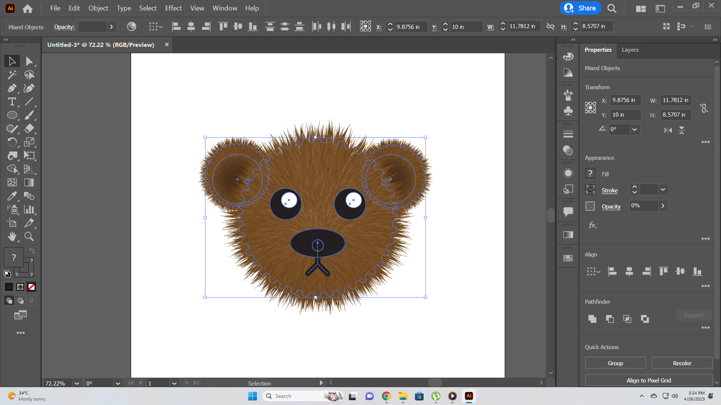Click the Opacity percentage field
The image size is (721, 405).
(644, 205)
